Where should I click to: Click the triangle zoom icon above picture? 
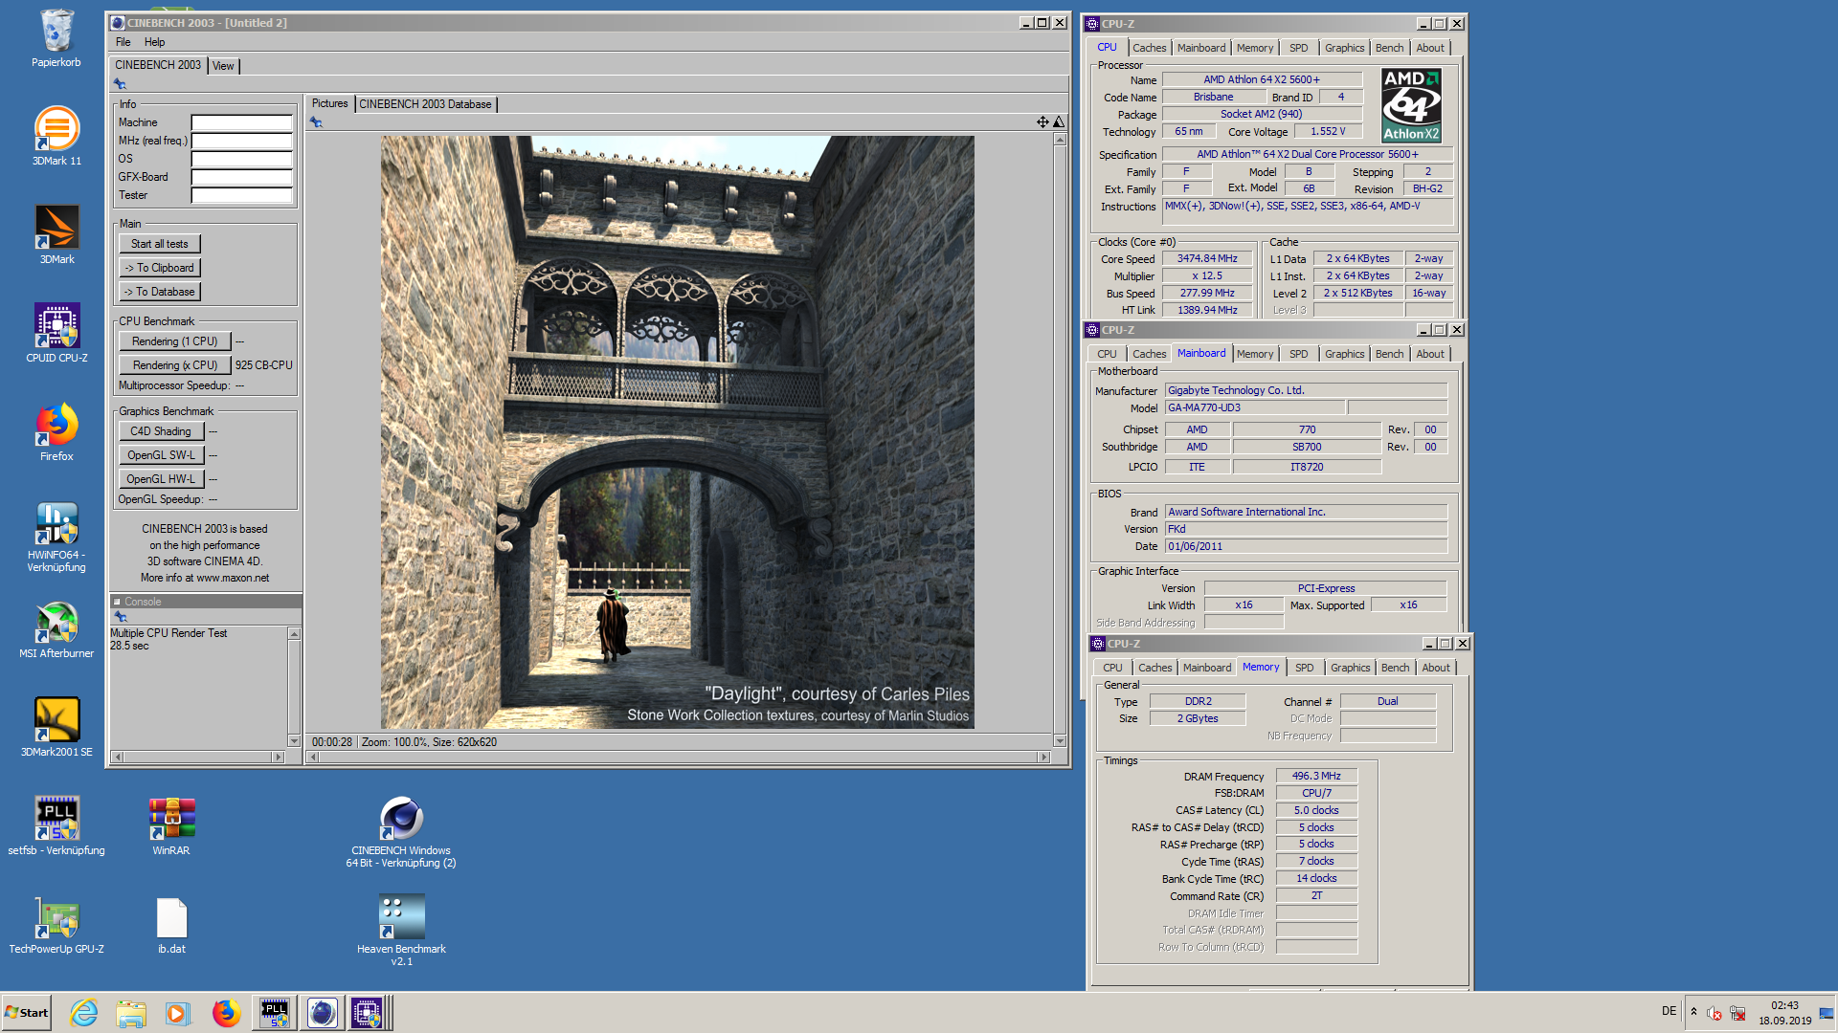pos(1059,121)
